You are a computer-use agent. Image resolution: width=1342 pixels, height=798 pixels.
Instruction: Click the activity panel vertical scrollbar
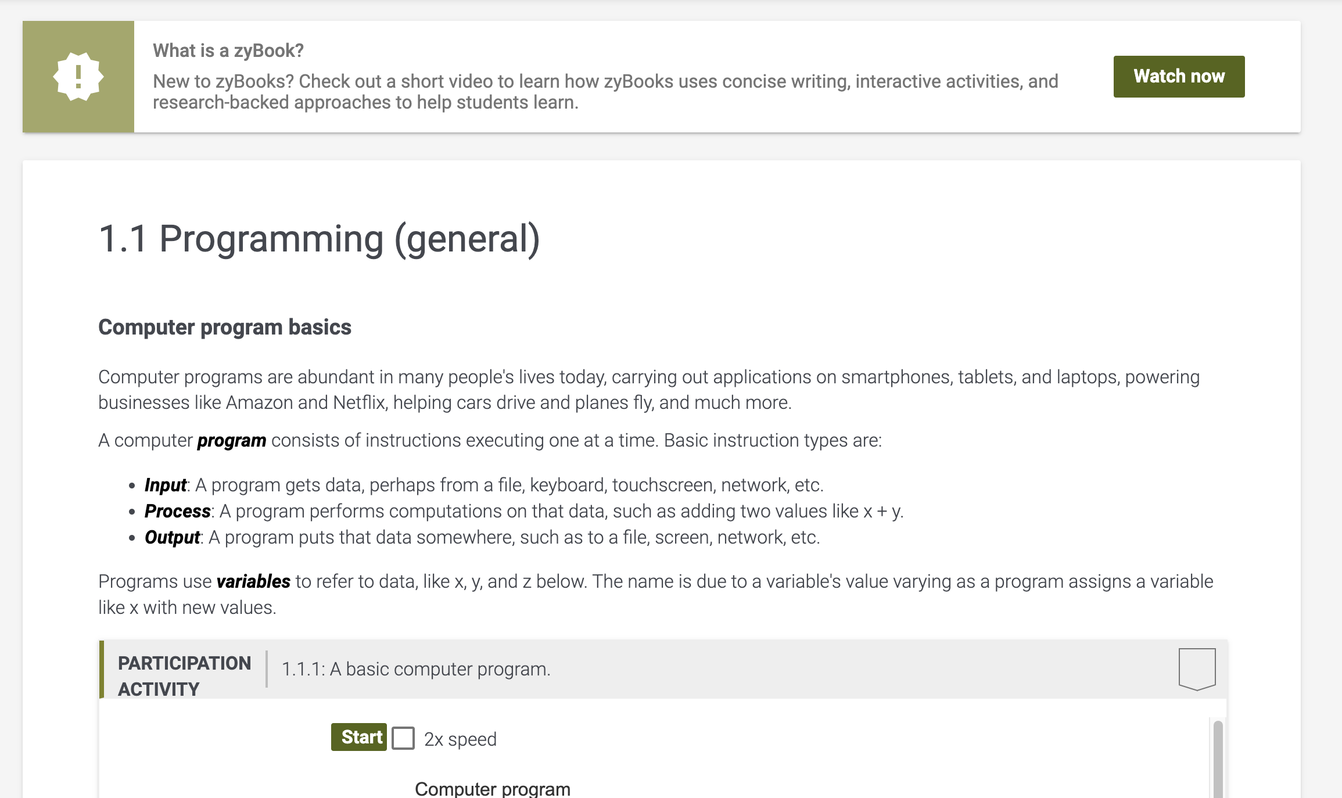point(1218,759)
